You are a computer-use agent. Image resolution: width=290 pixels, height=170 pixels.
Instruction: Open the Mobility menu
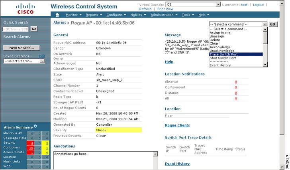point(138,15)
